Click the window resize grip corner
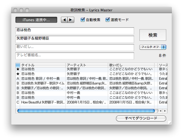This screenshot has width=183, height=140. (x=170, y=123)
